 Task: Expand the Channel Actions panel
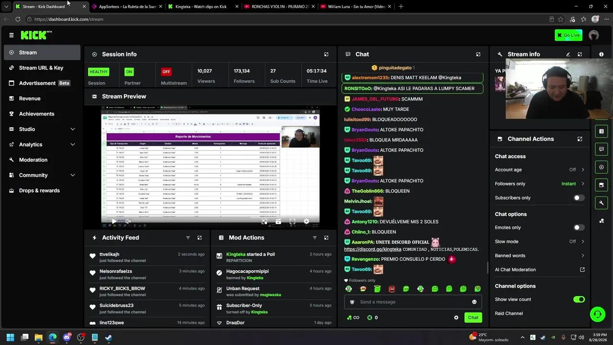tap(579, 139)
